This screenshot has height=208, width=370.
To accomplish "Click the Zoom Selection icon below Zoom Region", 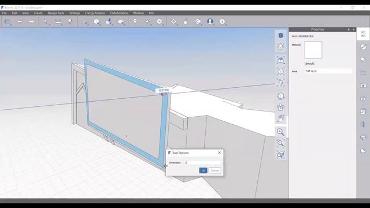I will [280, 155].
